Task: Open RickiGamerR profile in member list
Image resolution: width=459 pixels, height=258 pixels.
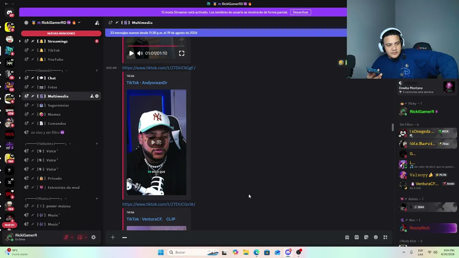Action: (428, 112)
